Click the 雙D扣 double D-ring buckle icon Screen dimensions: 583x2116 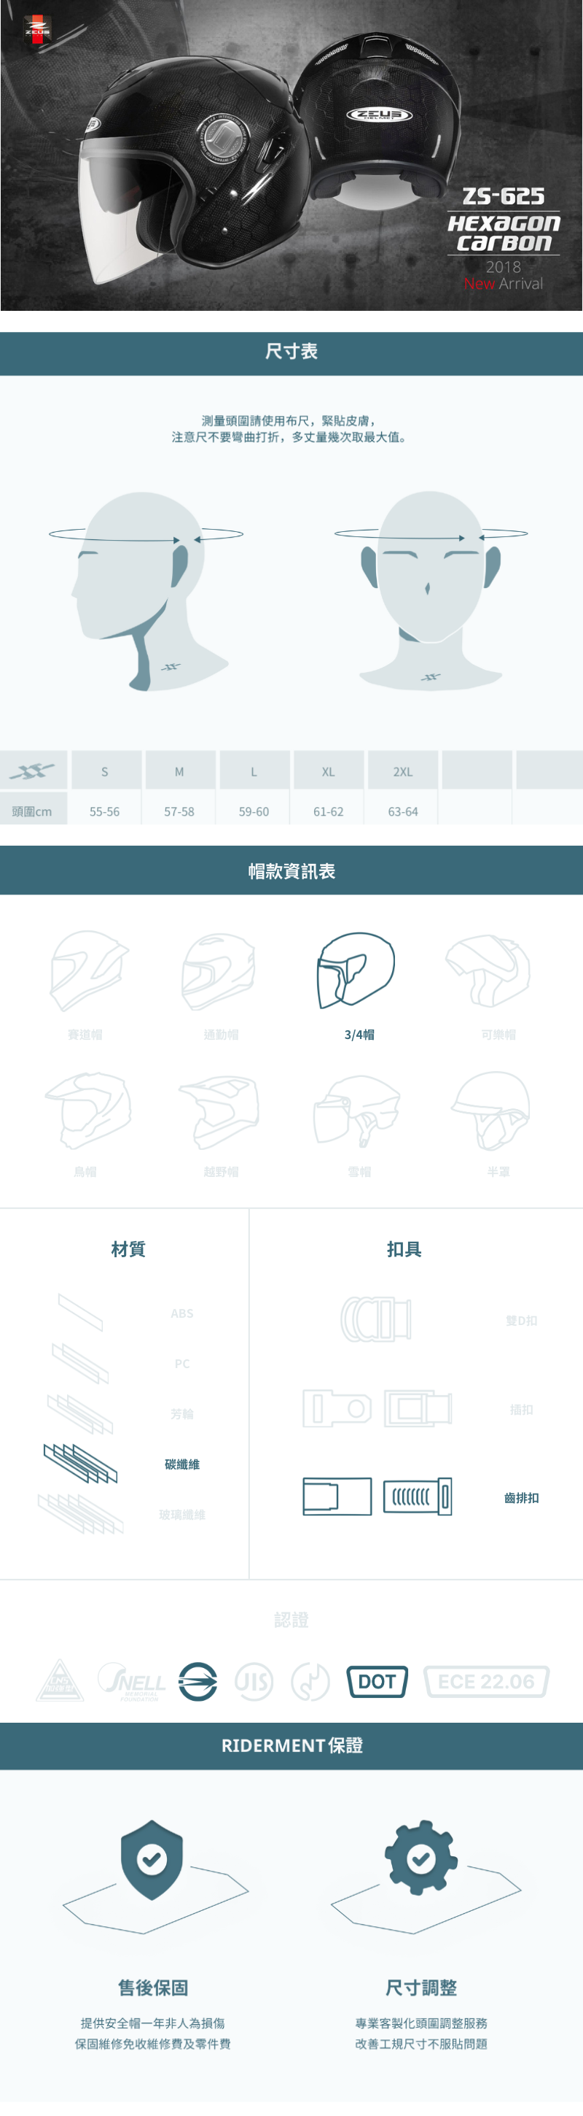tap(376, 1319)
